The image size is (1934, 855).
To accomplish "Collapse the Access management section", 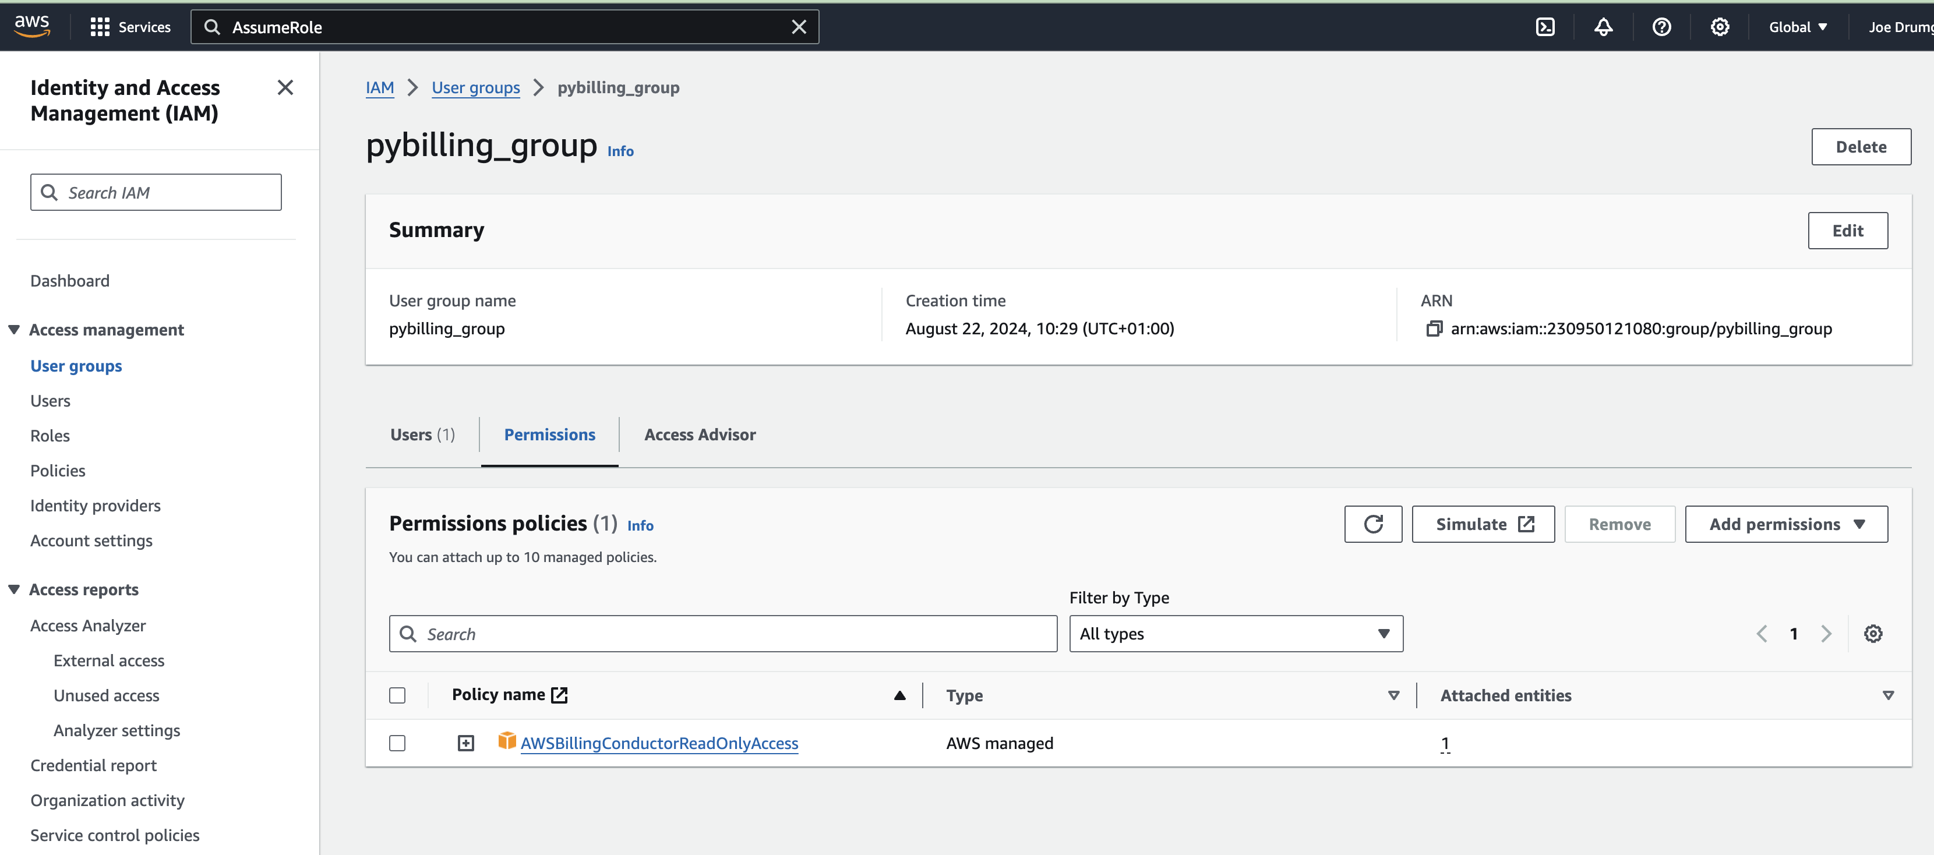I will [14, 330].
